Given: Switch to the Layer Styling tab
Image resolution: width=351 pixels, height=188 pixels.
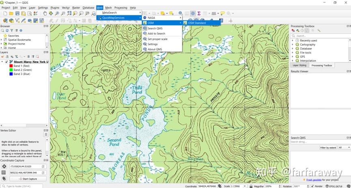Looking at the screenshot, I should [x=299, y=65].
